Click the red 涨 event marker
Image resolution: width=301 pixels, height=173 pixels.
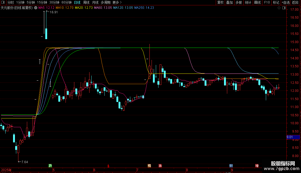pyautogui.click(x=160, y=166)
